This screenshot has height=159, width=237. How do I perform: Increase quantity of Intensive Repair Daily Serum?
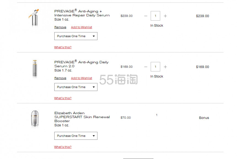[165, 16]
